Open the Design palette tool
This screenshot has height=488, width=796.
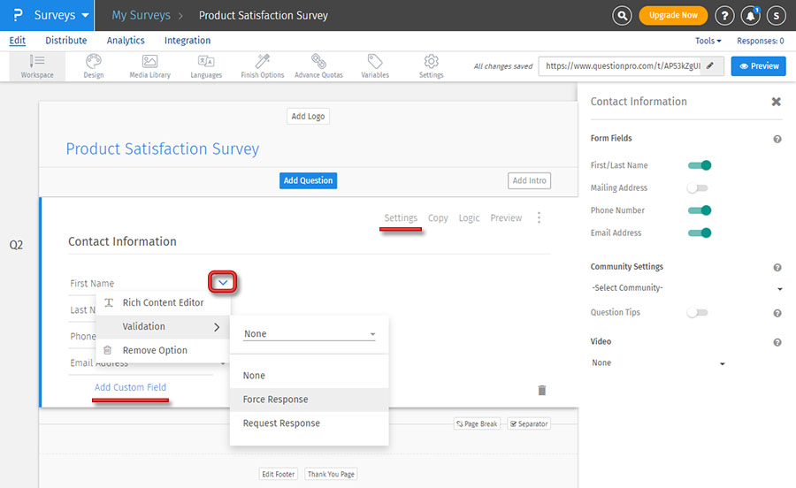93,65
